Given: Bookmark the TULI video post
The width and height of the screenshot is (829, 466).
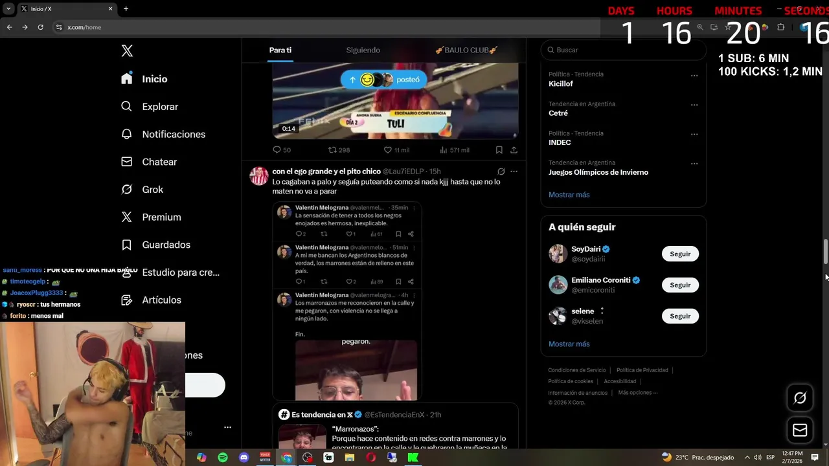Looking at the screenshot, I should pyautogui.click(x=499, y=150).
